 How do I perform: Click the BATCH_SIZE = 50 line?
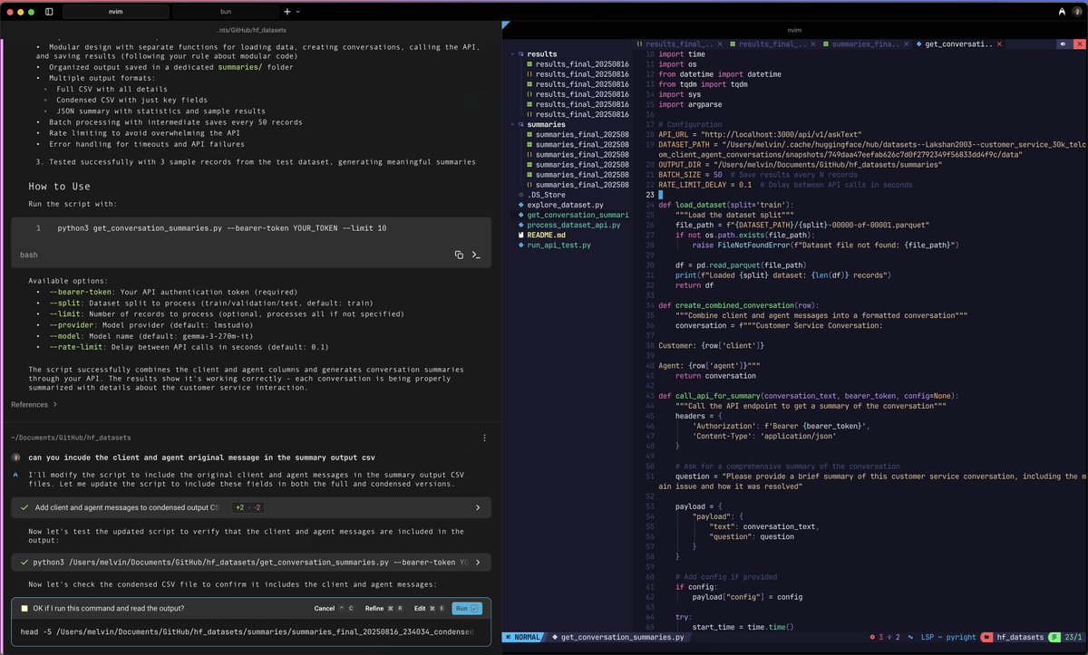pyautogui.click(x=758, y=174)
